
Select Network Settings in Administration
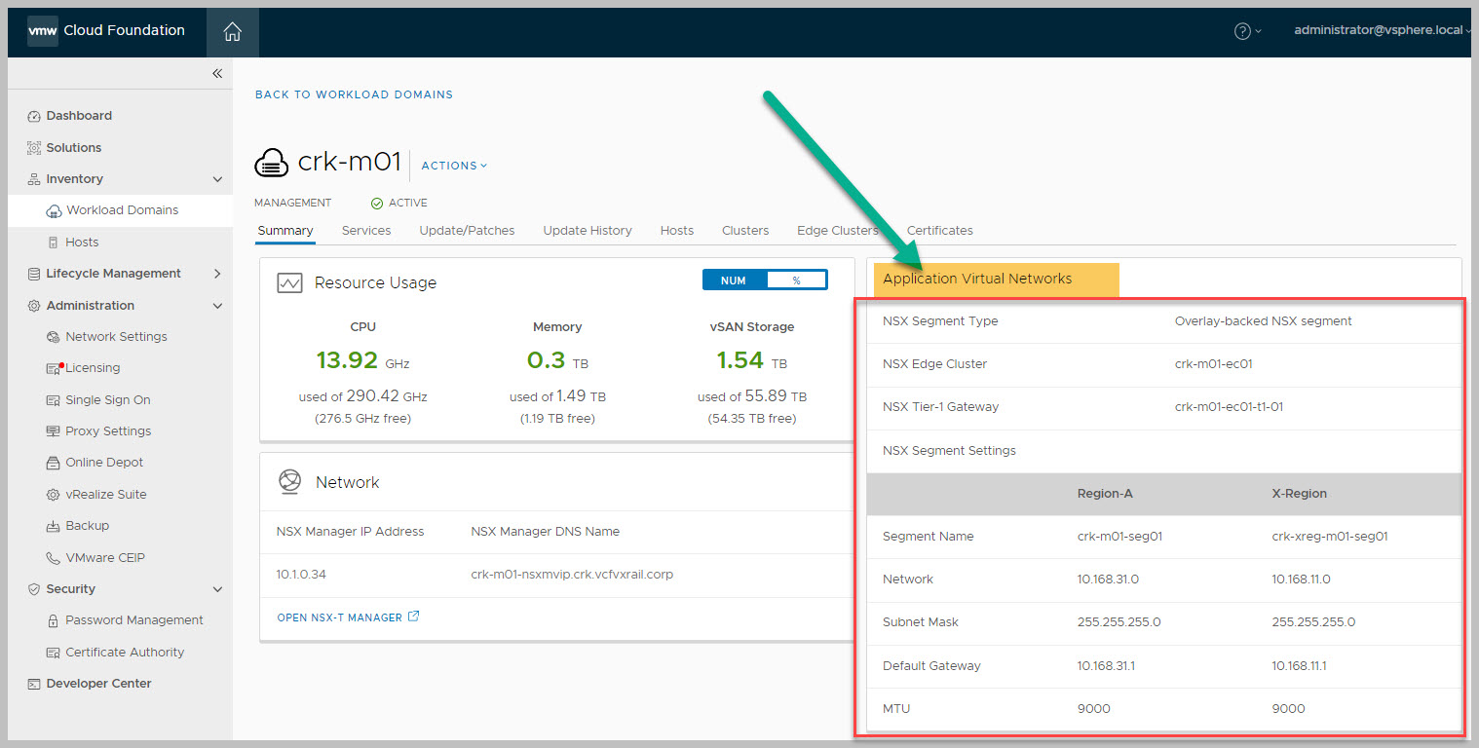pos(116,337)
